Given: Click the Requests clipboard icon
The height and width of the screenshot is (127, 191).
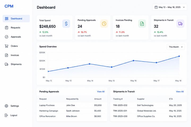Looking at the screenshot, I should pos(7,28).
